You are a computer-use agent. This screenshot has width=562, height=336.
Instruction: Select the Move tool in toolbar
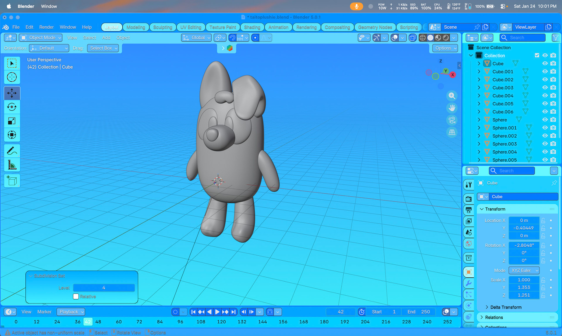(12, 93)
